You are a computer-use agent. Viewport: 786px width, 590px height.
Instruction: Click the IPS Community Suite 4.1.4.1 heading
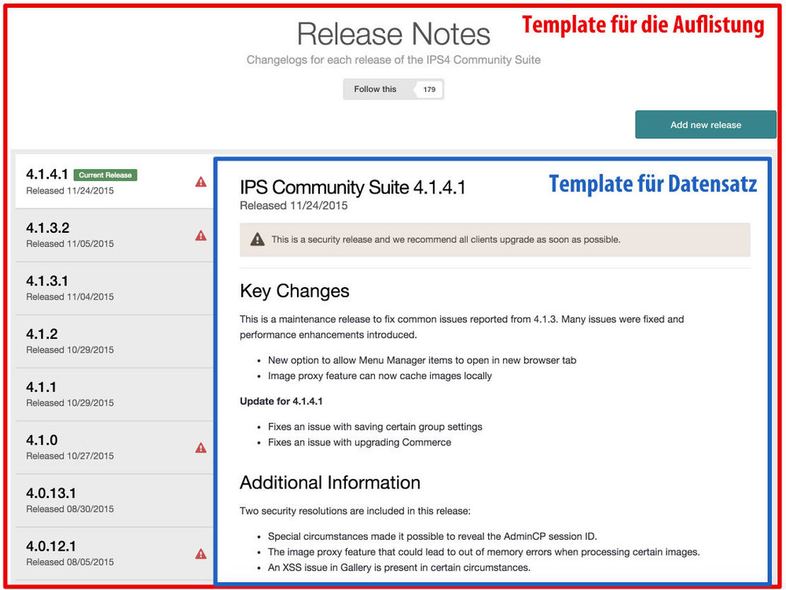coord(352,187)
